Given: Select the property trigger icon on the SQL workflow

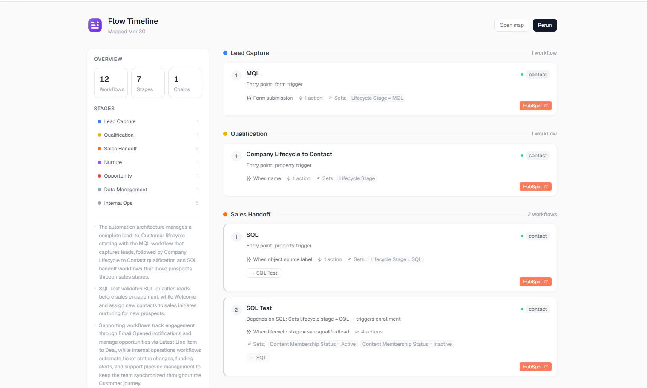Looking at the screenshot, I should (248, 259).
